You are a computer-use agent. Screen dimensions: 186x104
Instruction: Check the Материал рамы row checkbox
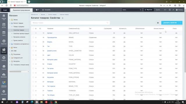click(33, 60)
